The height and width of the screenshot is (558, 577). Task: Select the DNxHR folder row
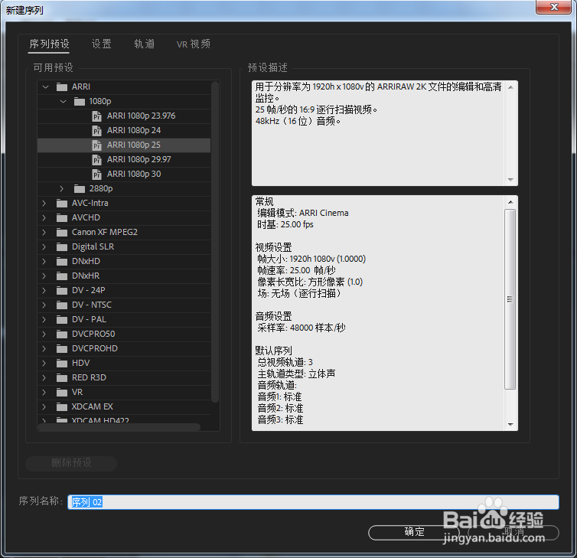tap(124, 276)
